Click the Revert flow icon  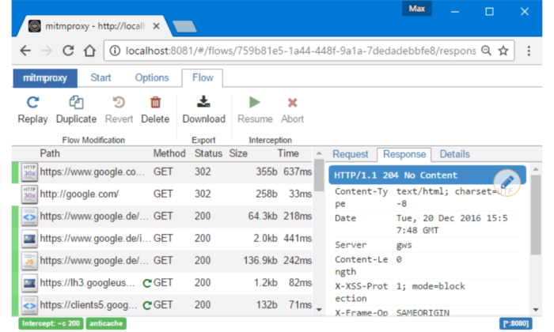point(119,103)
